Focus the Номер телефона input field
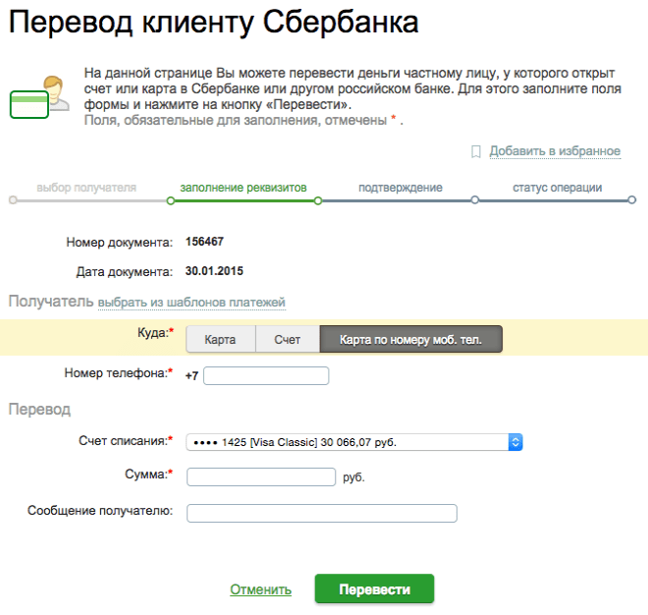648x615 pixels. point(266,376)
